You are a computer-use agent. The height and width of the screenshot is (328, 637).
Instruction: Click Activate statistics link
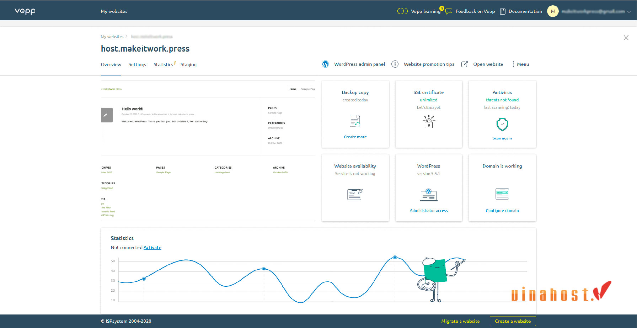[152, 247]
